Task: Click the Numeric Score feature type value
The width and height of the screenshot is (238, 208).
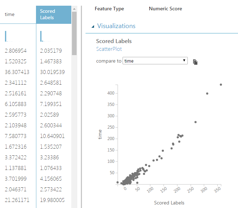Action: tap(165, 9)
